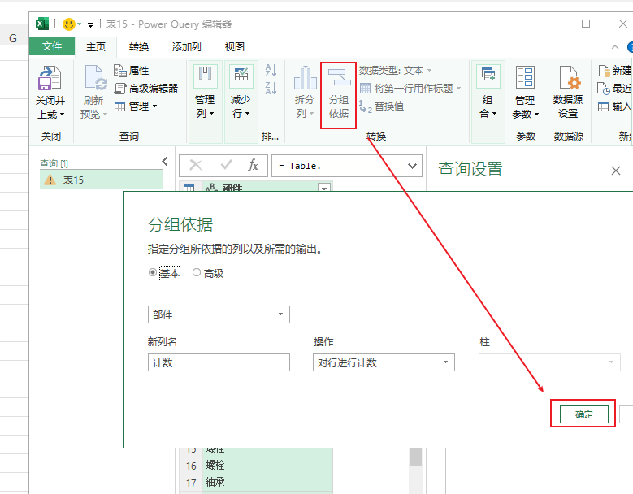Click the 分组依据 (Group By) ribbon icon
This screenshot has height=494, width=633.
pyautogui.click(x=339, y=77)
